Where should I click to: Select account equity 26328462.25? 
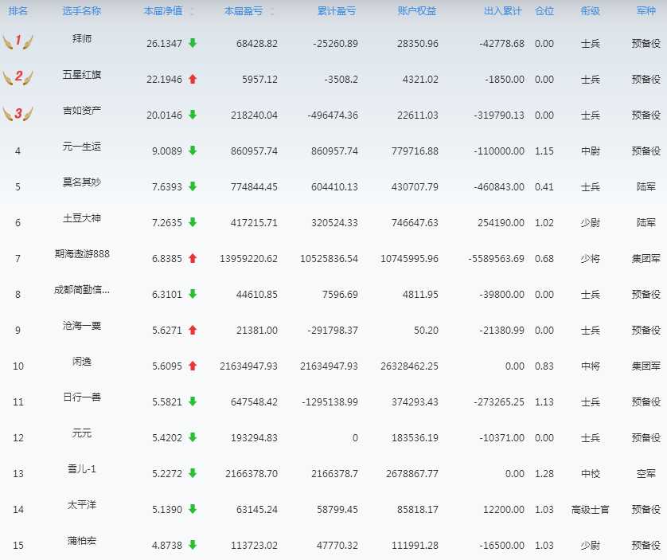[x=409, y=366]
